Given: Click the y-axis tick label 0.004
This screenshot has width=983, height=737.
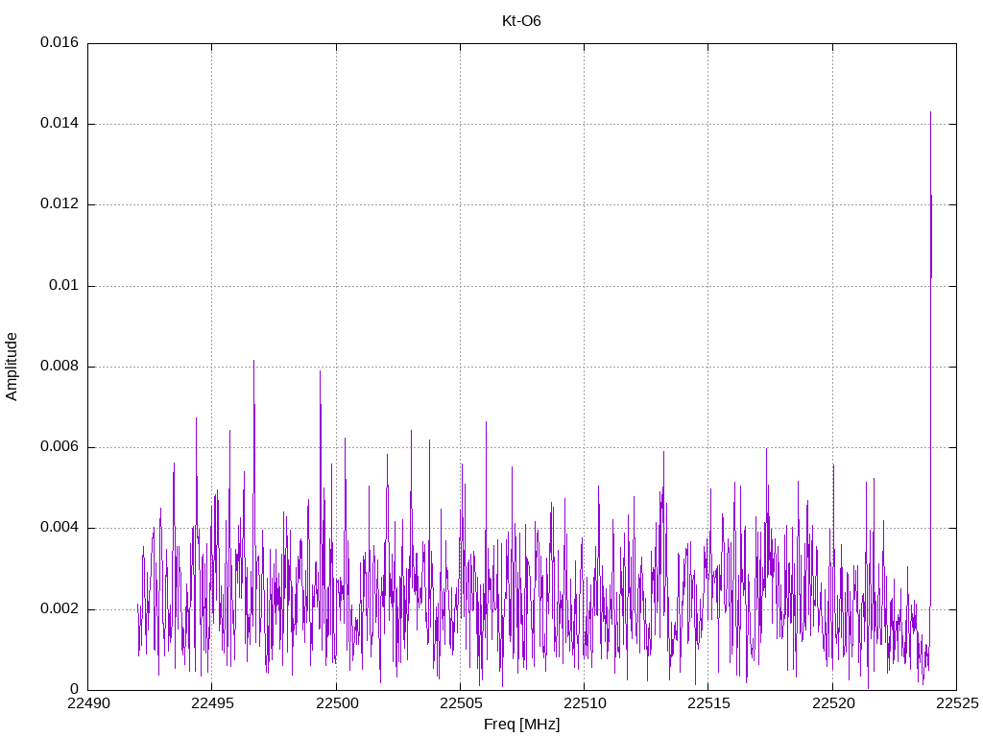Looking at the screenshot, I should [59, 528].
